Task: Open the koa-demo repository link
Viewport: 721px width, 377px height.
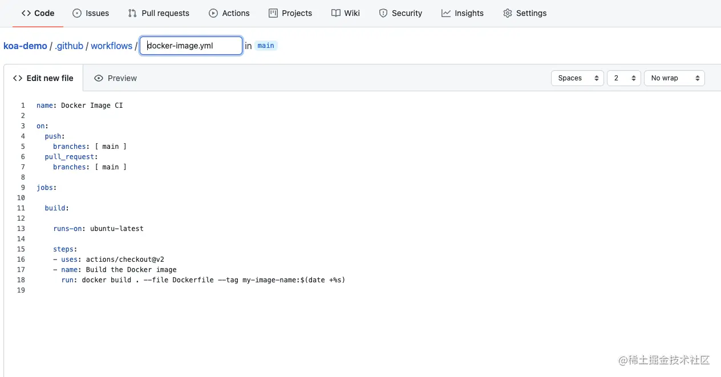Action: (x=25, y=46)
